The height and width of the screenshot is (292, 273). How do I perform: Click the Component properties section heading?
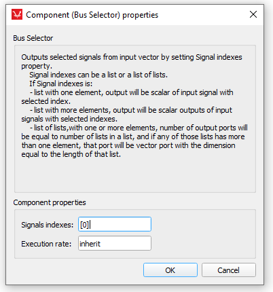(50, 202)
